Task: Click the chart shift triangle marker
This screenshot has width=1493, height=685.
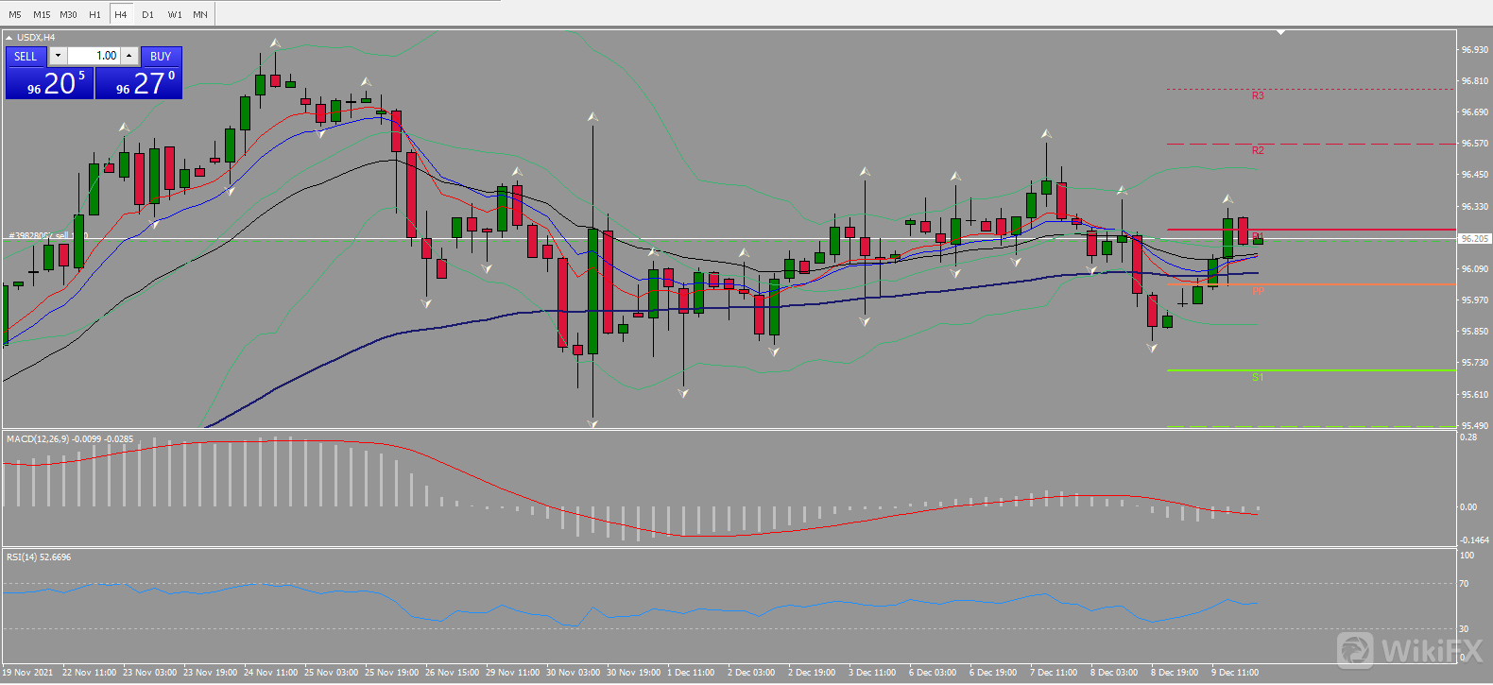Action: [x=1281, y=32]
